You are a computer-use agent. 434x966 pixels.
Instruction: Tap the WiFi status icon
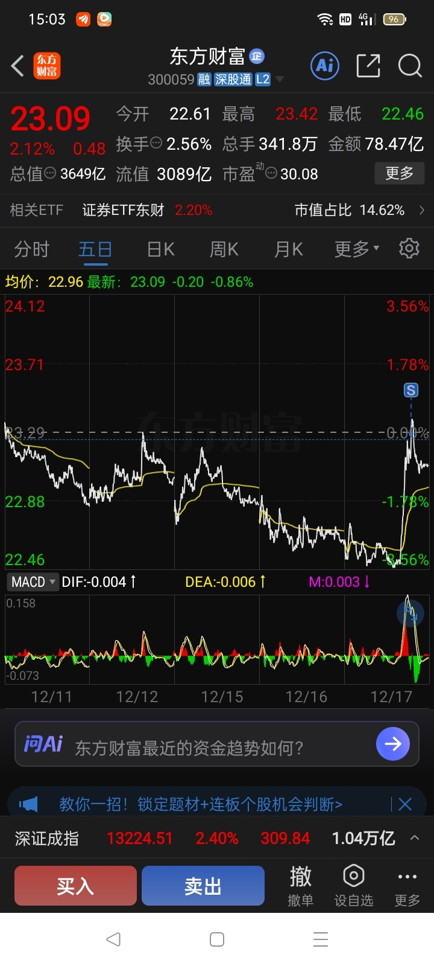(x=325, y=19)
